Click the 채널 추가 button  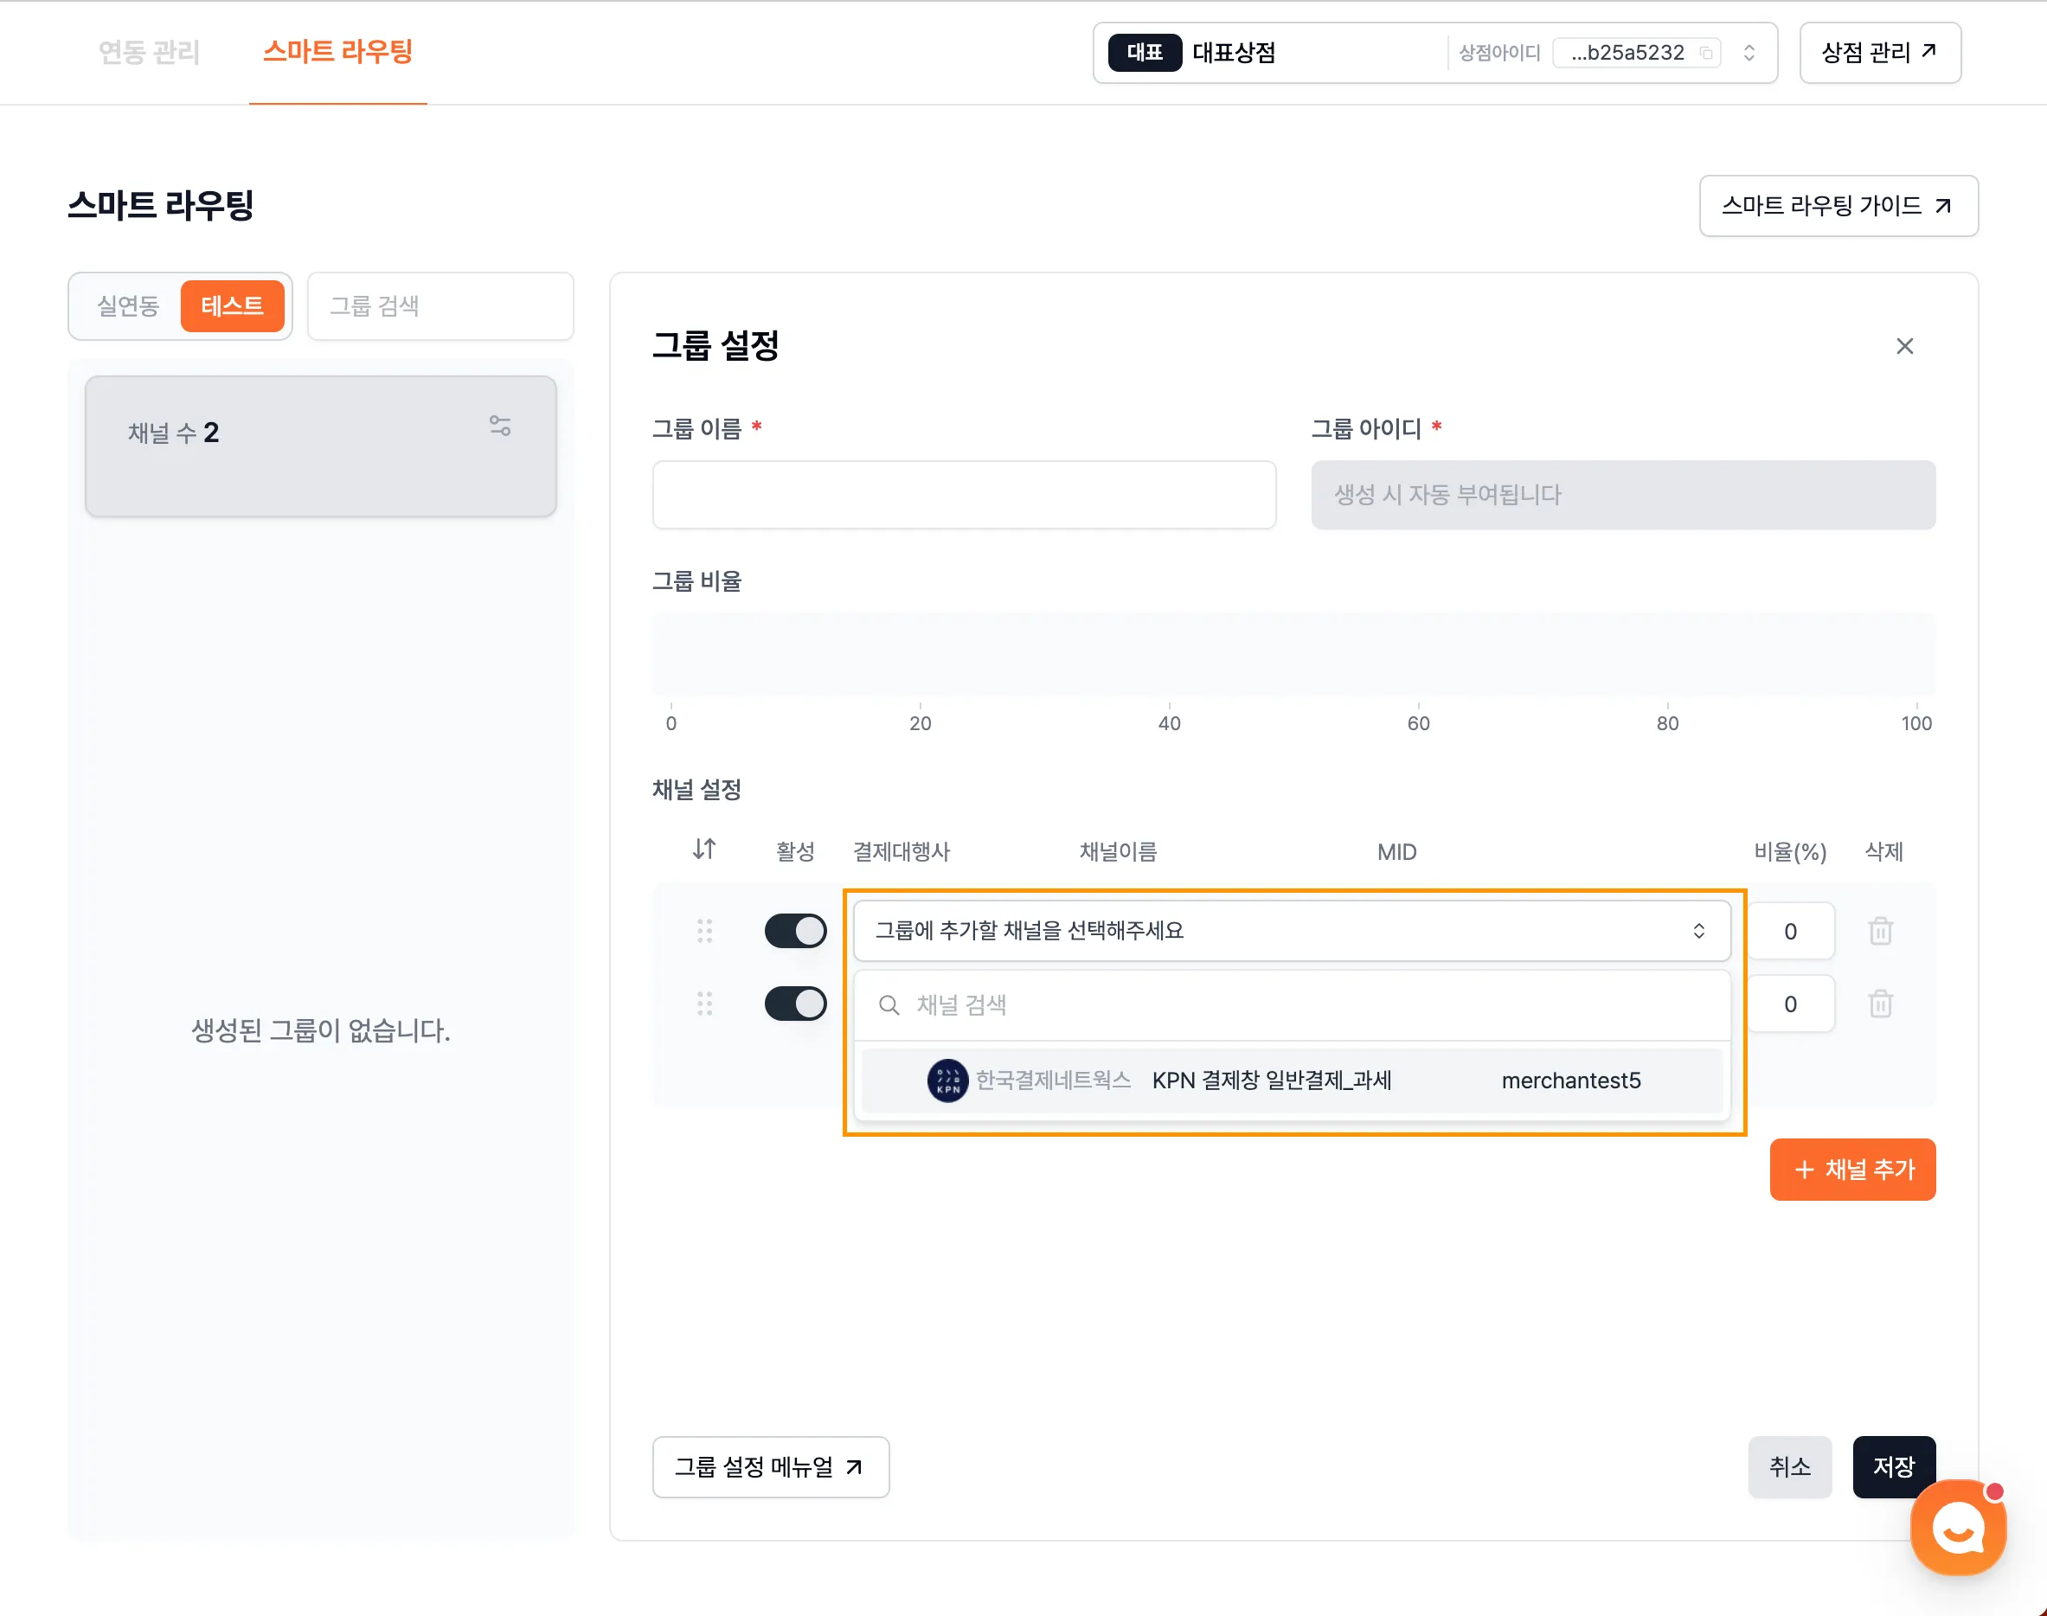click(1852, 1170)
